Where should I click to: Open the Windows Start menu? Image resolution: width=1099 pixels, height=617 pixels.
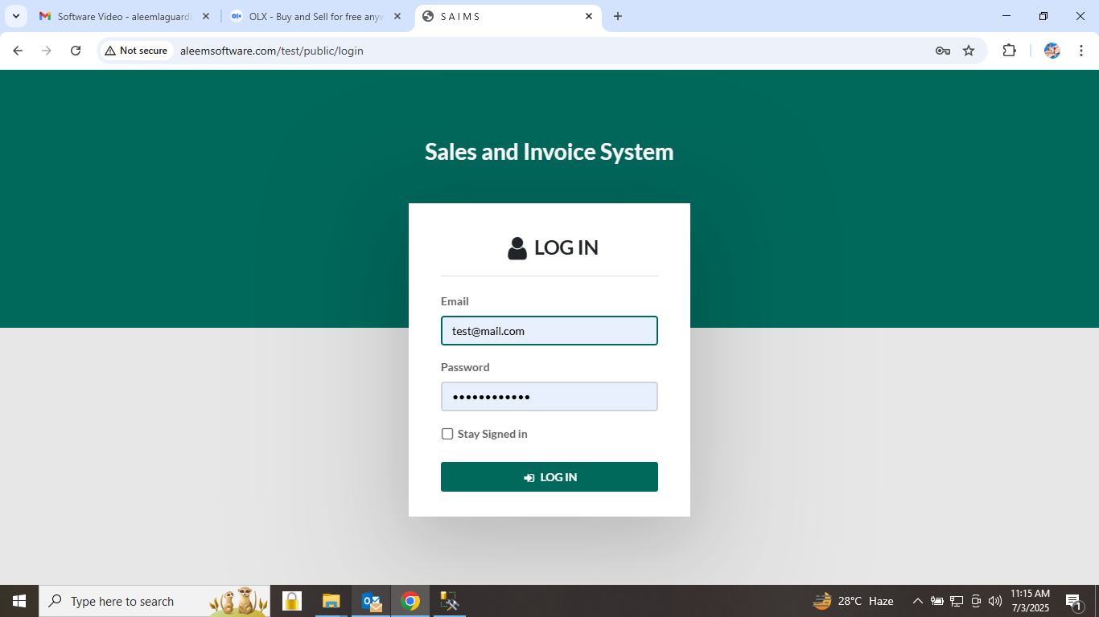(19, 601)
